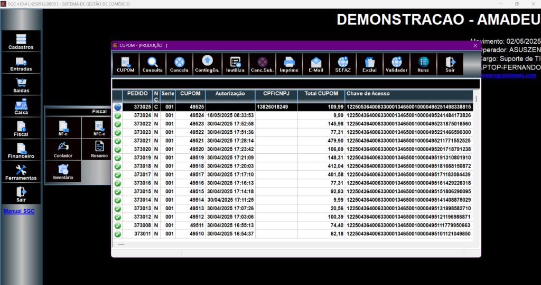Select cupom cell 49524

click(x=190, y=115)
